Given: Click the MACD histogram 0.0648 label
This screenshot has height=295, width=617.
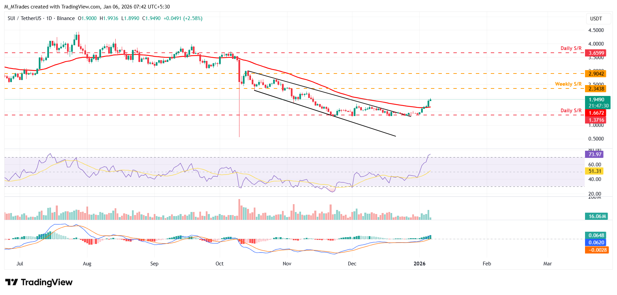Looking at the screenshot, I should click(596, 235).
